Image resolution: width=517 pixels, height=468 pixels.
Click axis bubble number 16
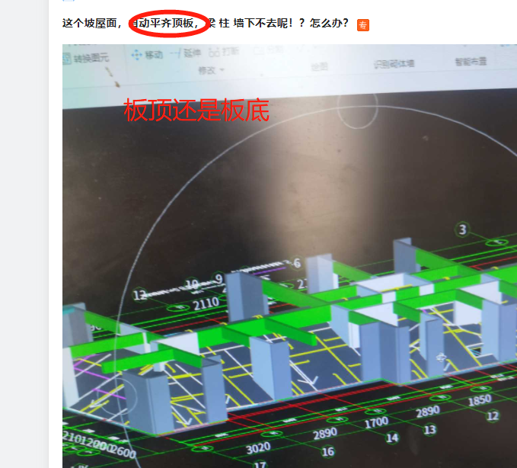click(x=327, y=451)
